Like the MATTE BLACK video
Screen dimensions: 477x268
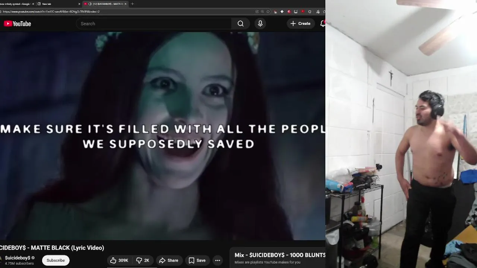119,261
